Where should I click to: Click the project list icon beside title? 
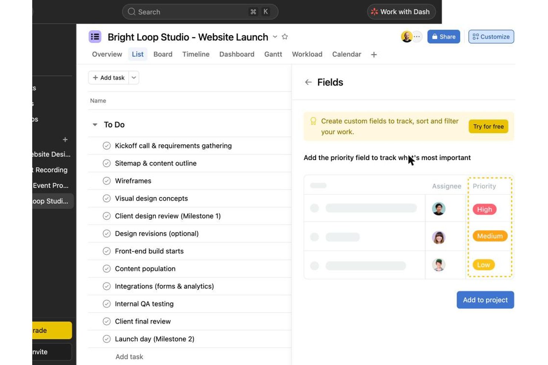pos(95,37)
